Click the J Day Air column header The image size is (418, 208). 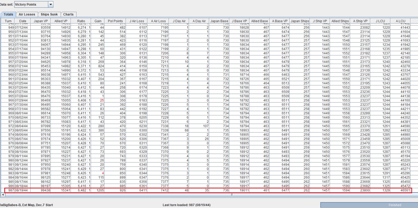pos(179,21)
